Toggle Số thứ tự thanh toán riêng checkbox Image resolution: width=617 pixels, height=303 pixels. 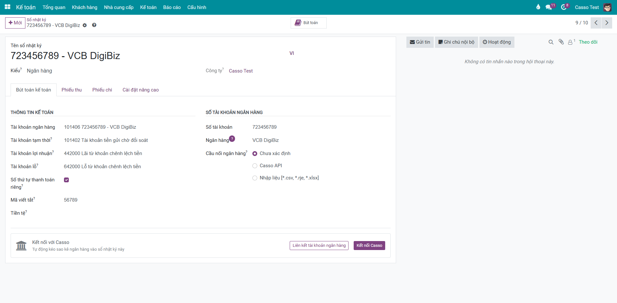click(67, 180)
